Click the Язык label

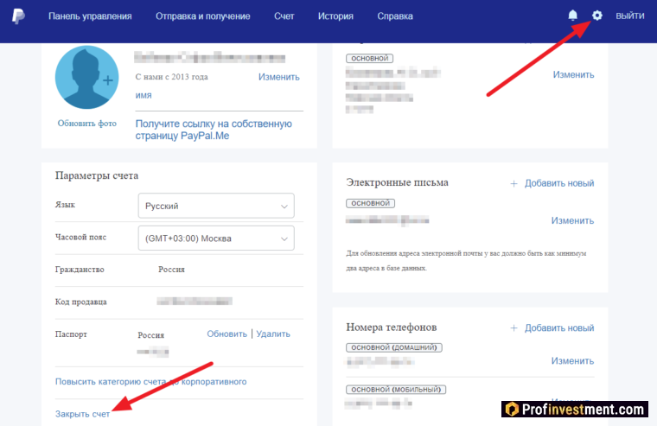(x=65, y=205)
